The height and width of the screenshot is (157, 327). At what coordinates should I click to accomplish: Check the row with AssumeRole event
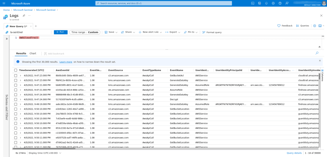pos(16,90)
